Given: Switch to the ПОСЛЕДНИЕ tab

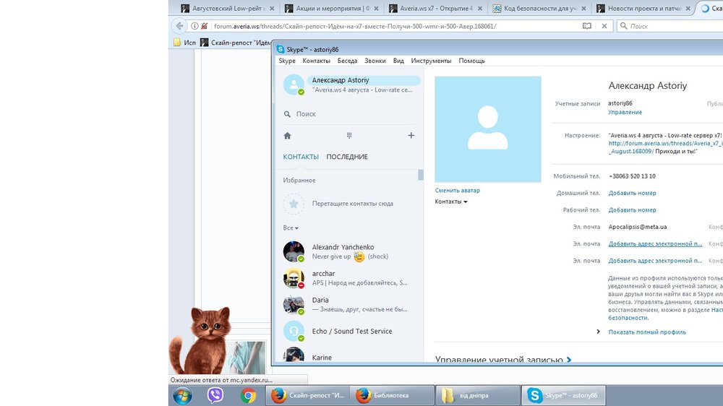Looking at the screenshot, I should (x=347, y=157).
